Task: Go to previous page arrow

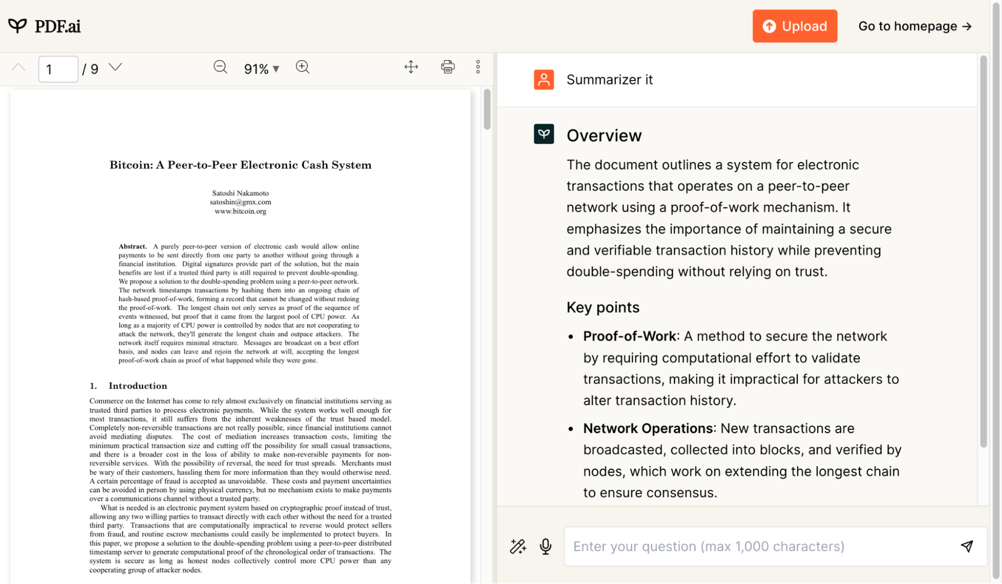Action: pyautogui.click(x=19, y=67)
